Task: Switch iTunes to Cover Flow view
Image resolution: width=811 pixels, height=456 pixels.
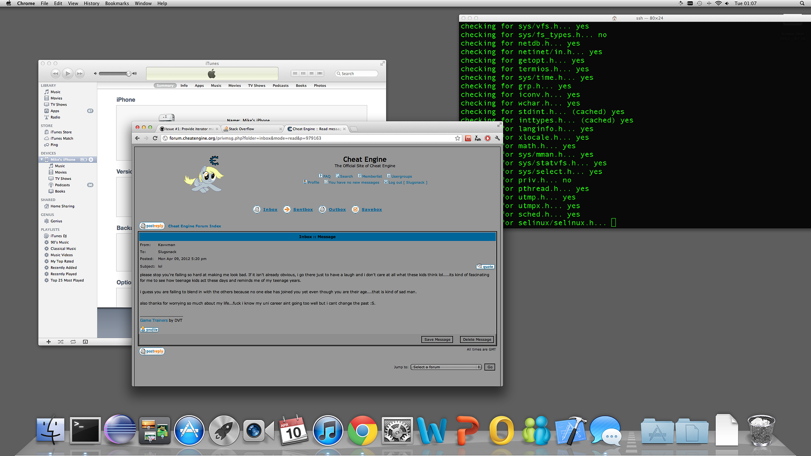Action: coord(320,73)
